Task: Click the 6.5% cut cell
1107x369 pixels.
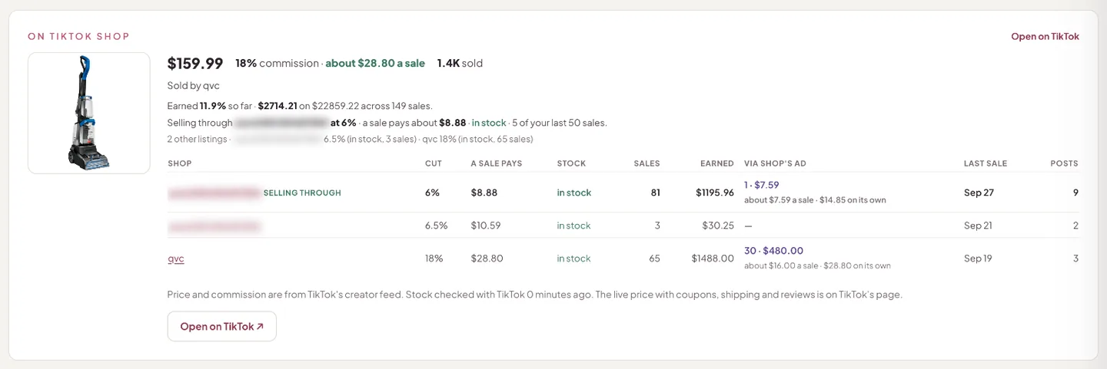Action: [437, 226]
